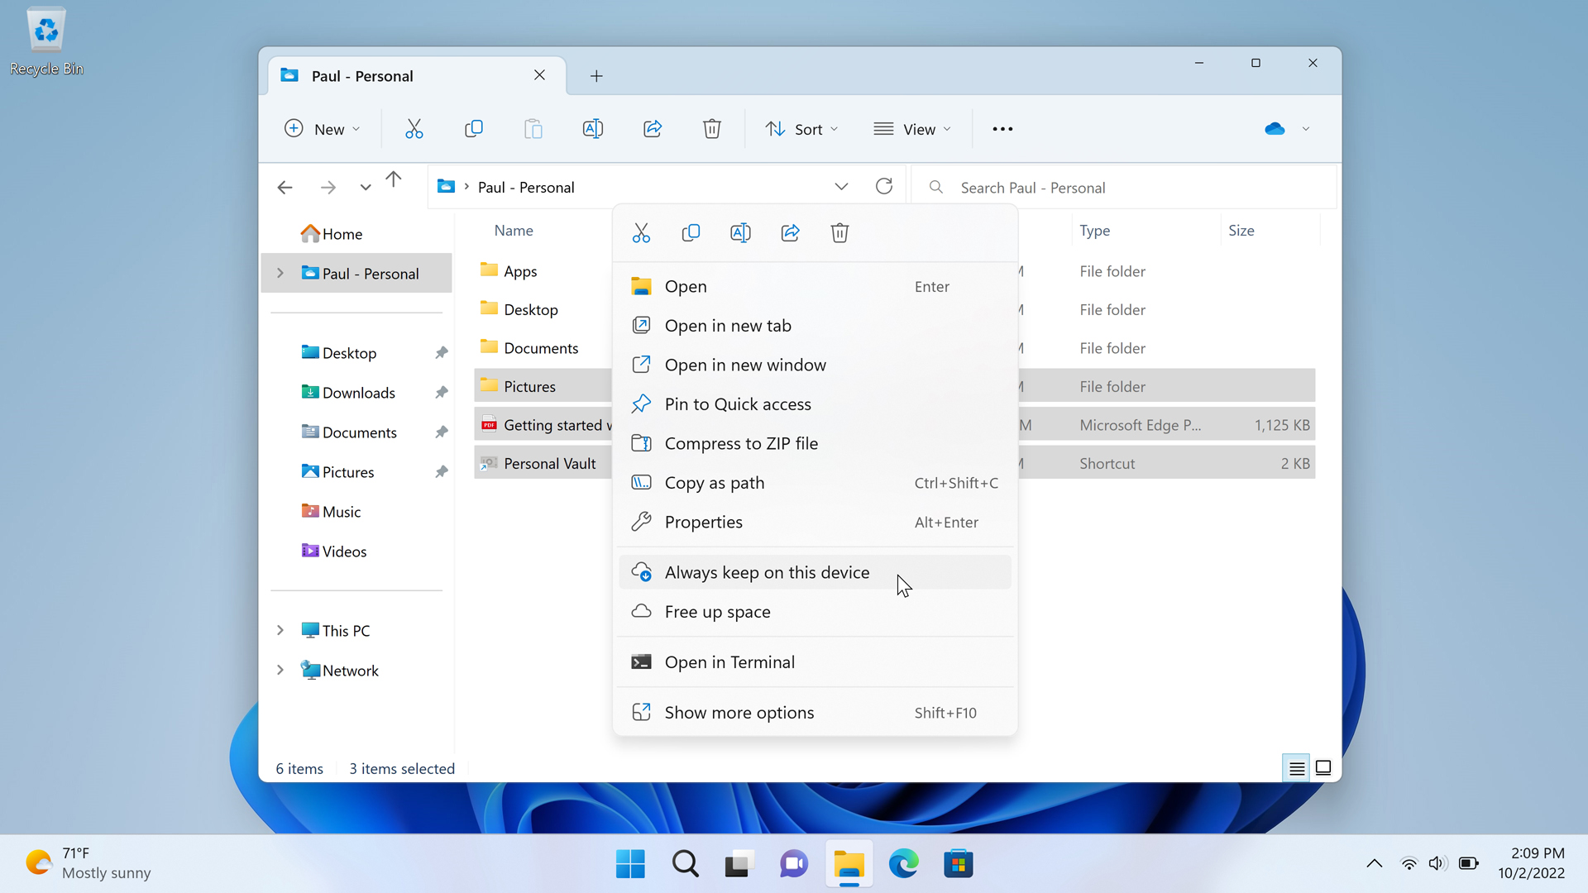Choose Always keep on this device
The image size is (1588, 893).
click(767, 572)
